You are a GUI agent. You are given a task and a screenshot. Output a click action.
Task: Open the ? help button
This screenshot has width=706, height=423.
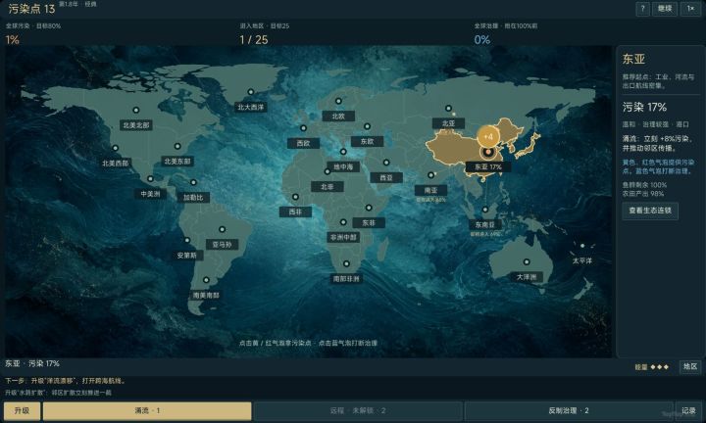[642, 9]
